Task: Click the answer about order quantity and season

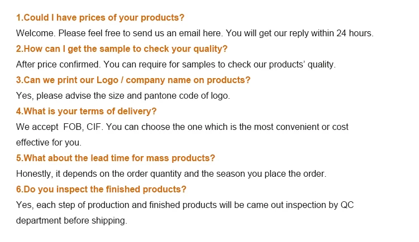Action: (x=172, y=174)
